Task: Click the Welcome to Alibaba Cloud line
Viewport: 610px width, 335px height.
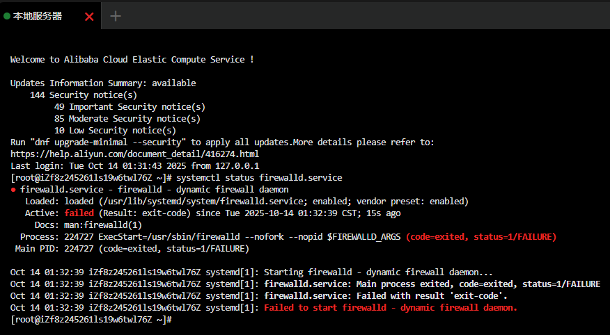Action: click(132, 60)
